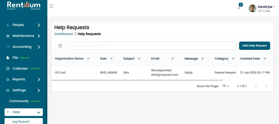This screenshot has width=279, height=124.
Task: Sort by Message column icon
Action: pyautogui.click(x=203, y=59)
